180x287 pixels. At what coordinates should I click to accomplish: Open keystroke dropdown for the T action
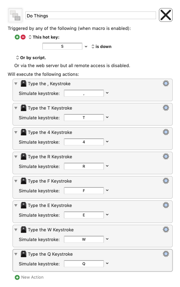[x=107, y=117]
